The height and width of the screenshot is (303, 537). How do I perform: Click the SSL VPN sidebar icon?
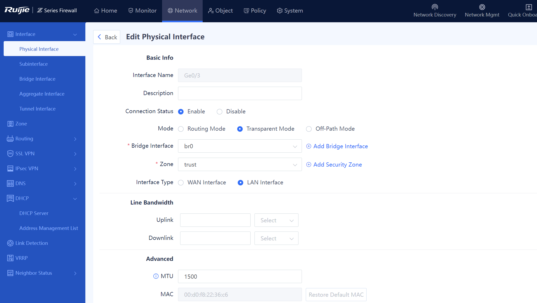pos(10,153)
